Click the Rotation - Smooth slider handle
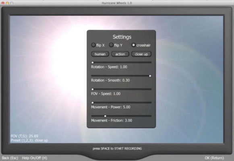Image resolution: width=234 pixels, height=161 pixels. pos(150,76)
